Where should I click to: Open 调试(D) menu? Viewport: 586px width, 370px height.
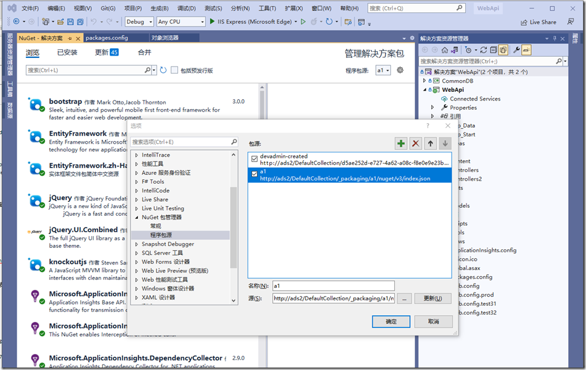[187, 8]
